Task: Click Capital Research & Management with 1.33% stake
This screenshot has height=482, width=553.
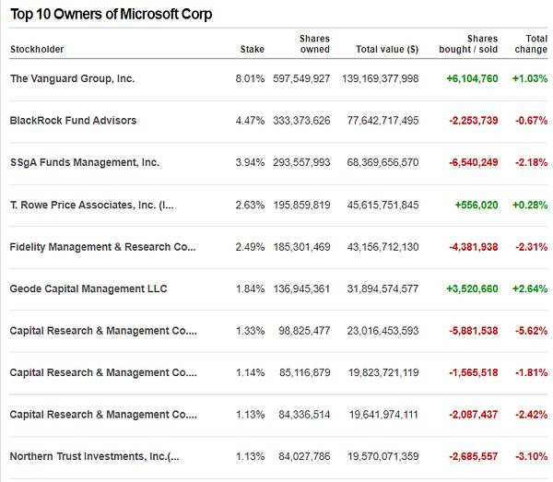Action: (x=103, y=331)
